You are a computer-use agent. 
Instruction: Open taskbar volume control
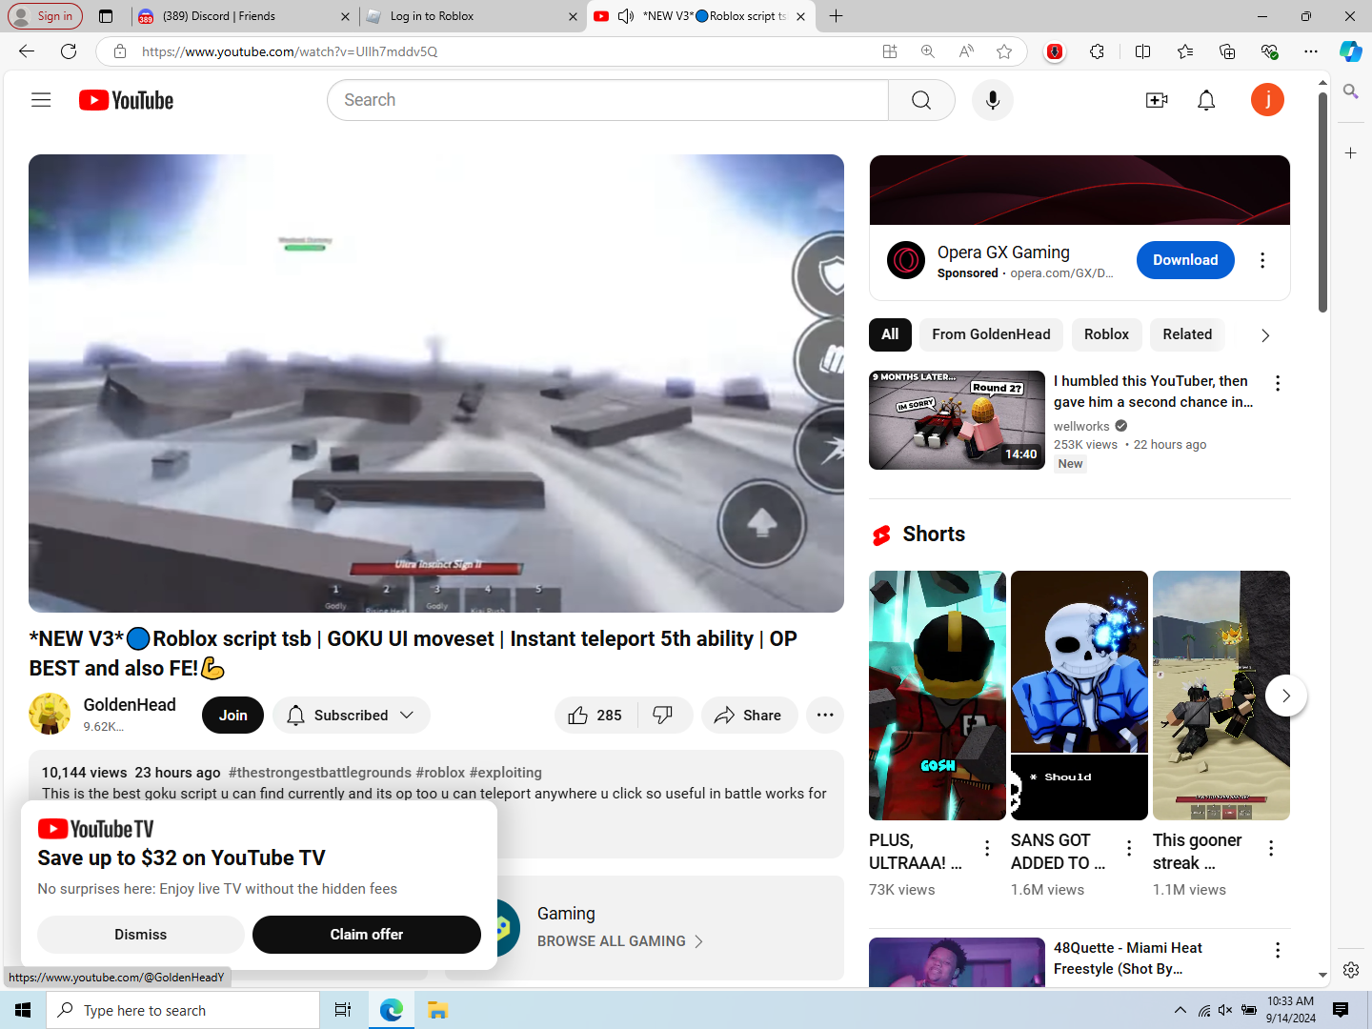(1225, 1010)
